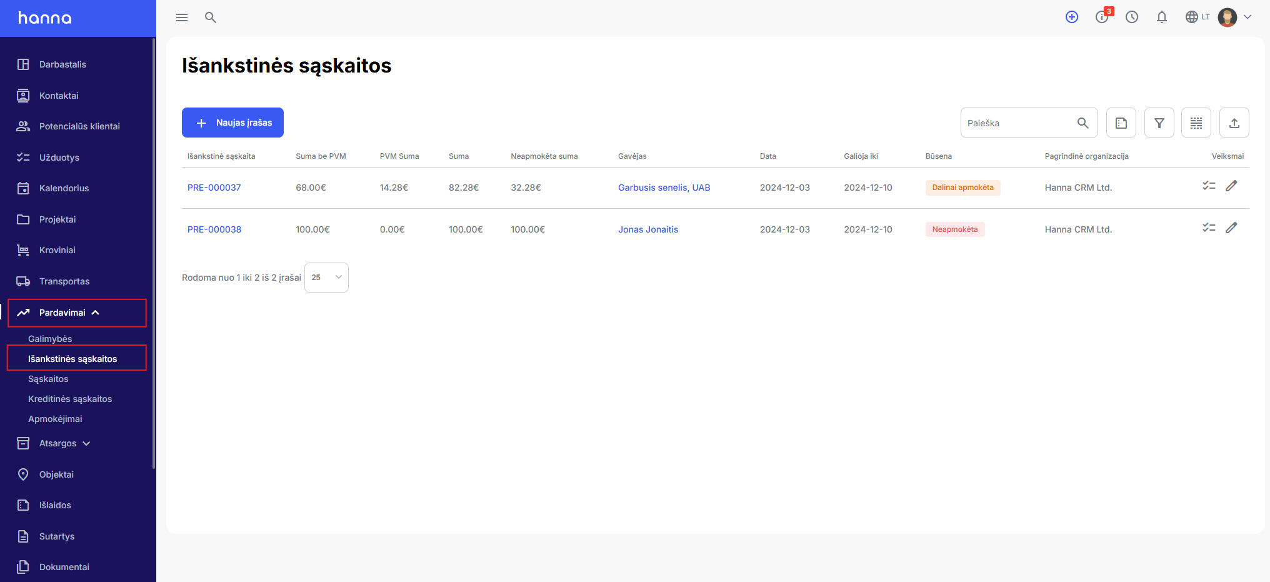Open the 25 rows-per-page dropdown
The width and height of the screenshot is (1270, 582).
pyautogui.click(x=326, y=278)
